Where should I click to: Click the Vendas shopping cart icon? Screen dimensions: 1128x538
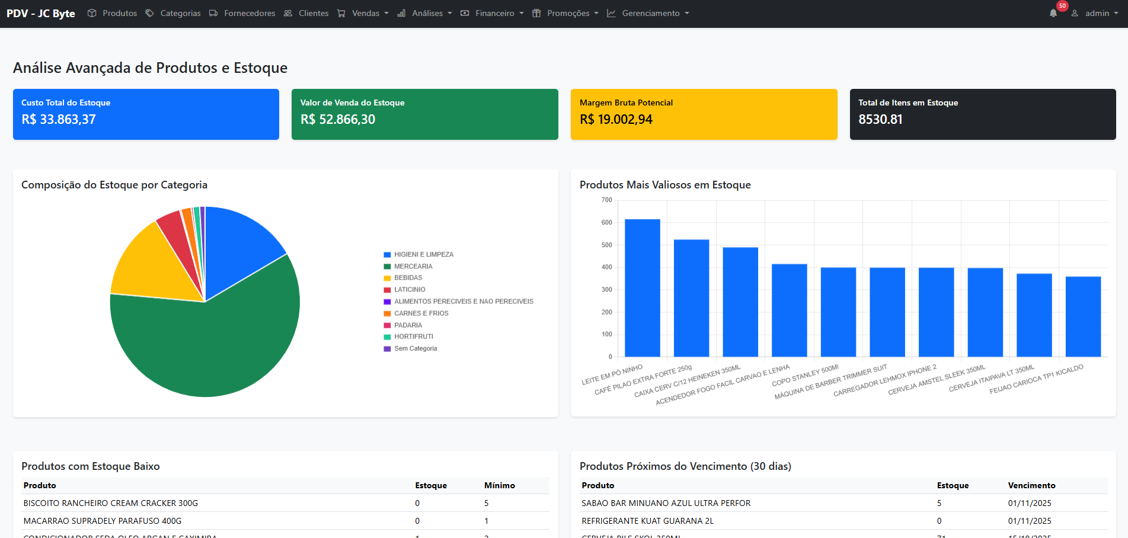tap(341, 13)
